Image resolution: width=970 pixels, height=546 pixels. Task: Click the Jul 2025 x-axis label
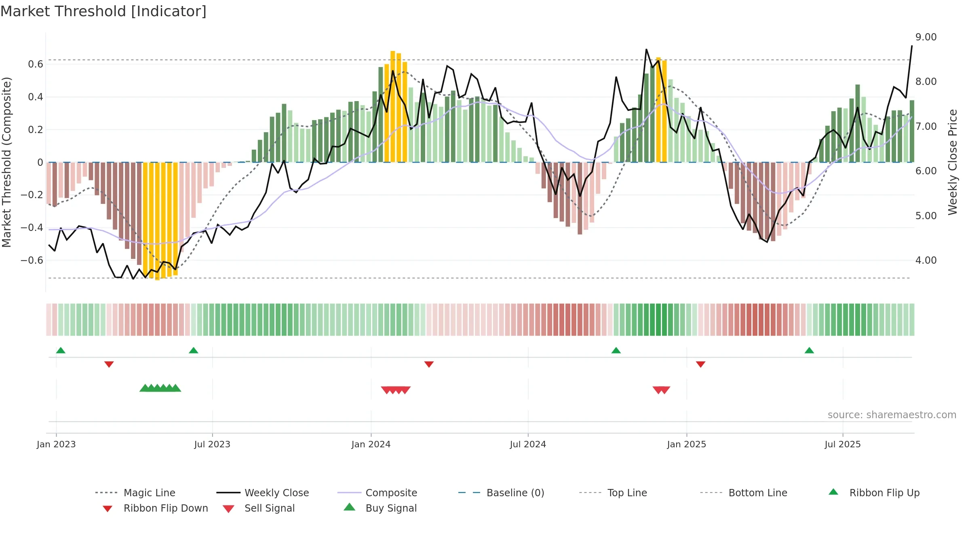click(x=843, y=444)
